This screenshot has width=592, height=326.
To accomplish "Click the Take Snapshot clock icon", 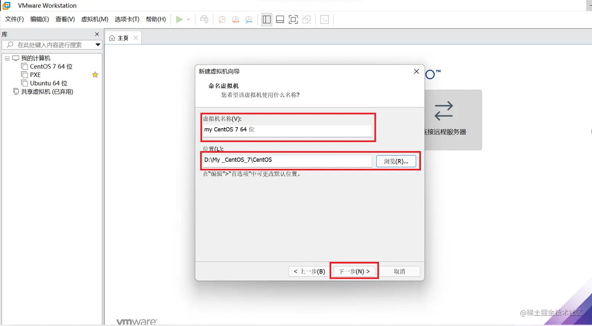I will (x=222, y=20).
